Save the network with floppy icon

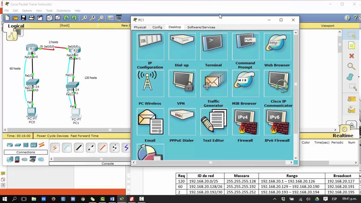[x=23, y=18]
